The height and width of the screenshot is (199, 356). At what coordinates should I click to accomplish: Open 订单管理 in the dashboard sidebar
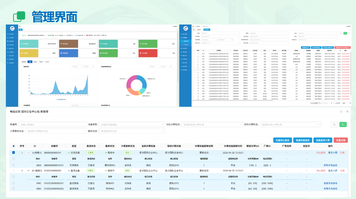click(11, 38)
